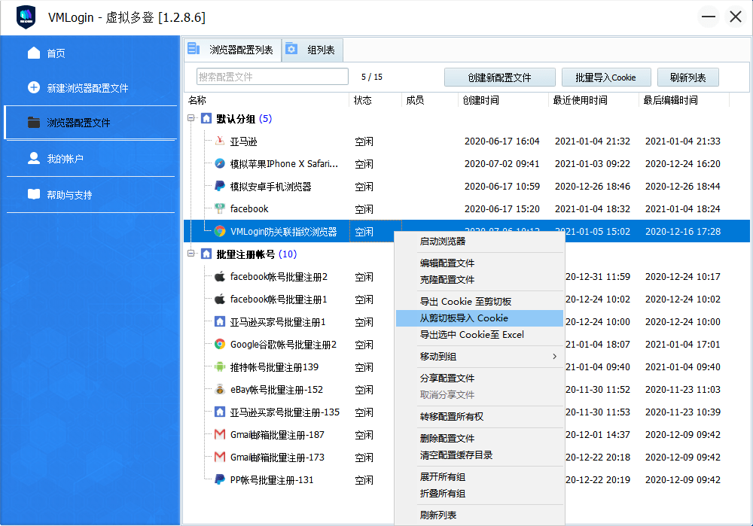The image size is (753, 526).
Task: Collapse the 批量注册帐号 group
Action: [x=191, y=253]
